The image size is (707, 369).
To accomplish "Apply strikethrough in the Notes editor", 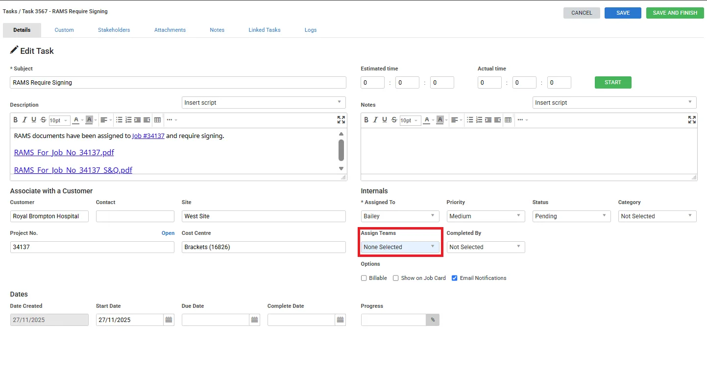I will point(394,120).
